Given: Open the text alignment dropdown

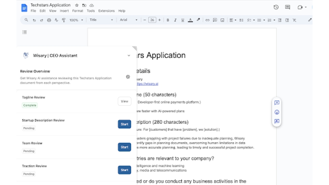Looking at the screenshot, I should point(233,20).
